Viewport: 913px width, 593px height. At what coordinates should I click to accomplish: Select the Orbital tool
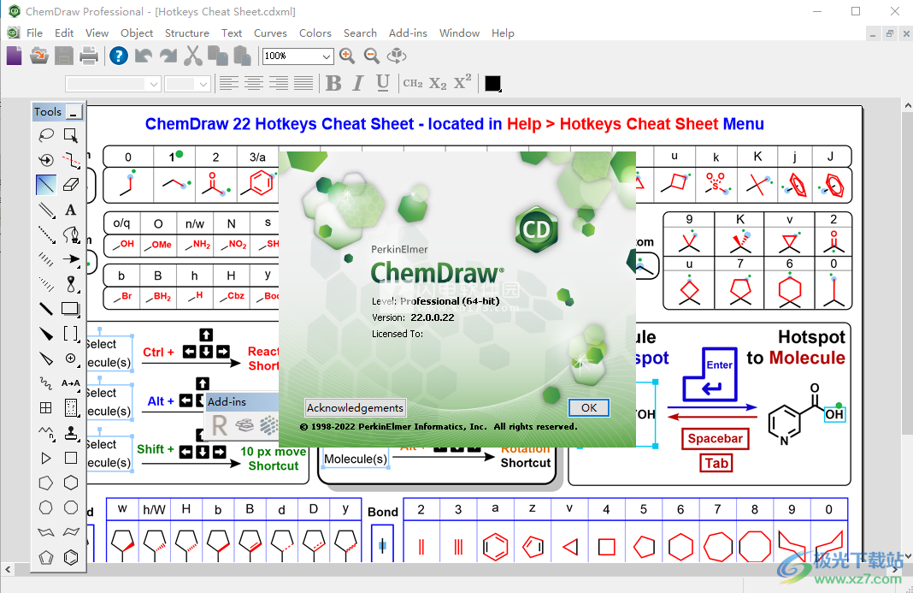[71, 284]
